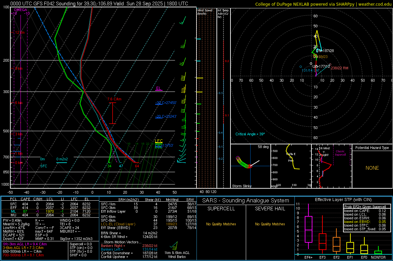The image size is (393, 261).
Task: Click the SigSvr = 1352 m3/s3 value
Action: pos(76,239)
